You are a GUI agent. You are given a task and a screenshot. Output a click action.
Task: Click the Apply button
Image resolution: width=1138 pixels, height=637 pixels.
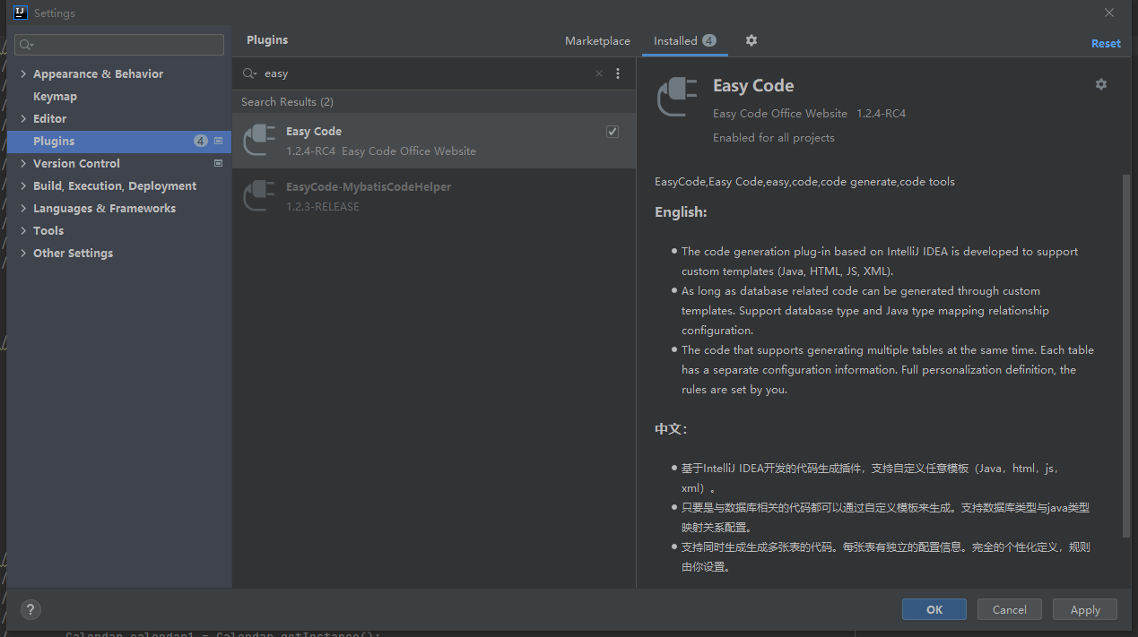coord(1085,609)
